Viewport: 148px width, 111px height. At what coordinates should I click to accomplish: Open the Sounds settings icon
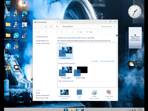[x=94, y=92]
